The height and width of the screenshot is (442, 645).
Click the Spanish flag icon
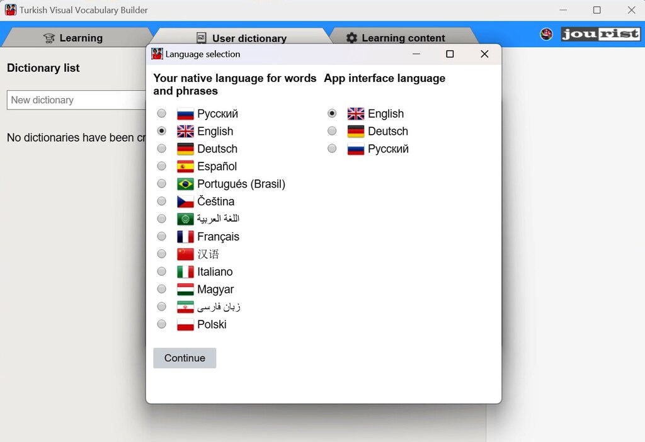tap(186, 166)
